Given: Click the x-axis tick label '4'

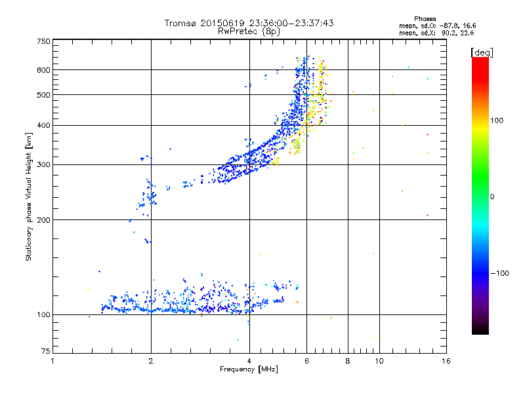Looking at the screenshot, I should pyautogui.click(x=249, y=361).
